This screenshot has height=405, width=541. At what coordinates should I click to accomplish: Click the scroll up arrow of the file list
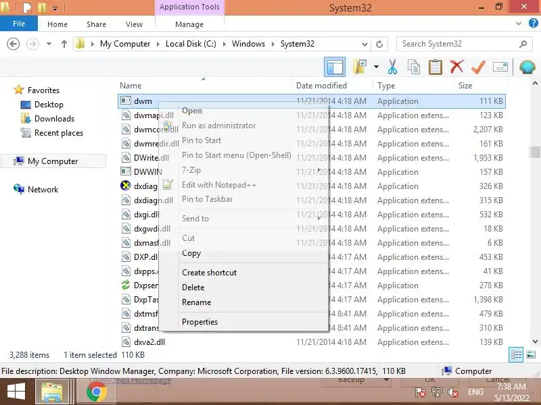coord(535,83)
